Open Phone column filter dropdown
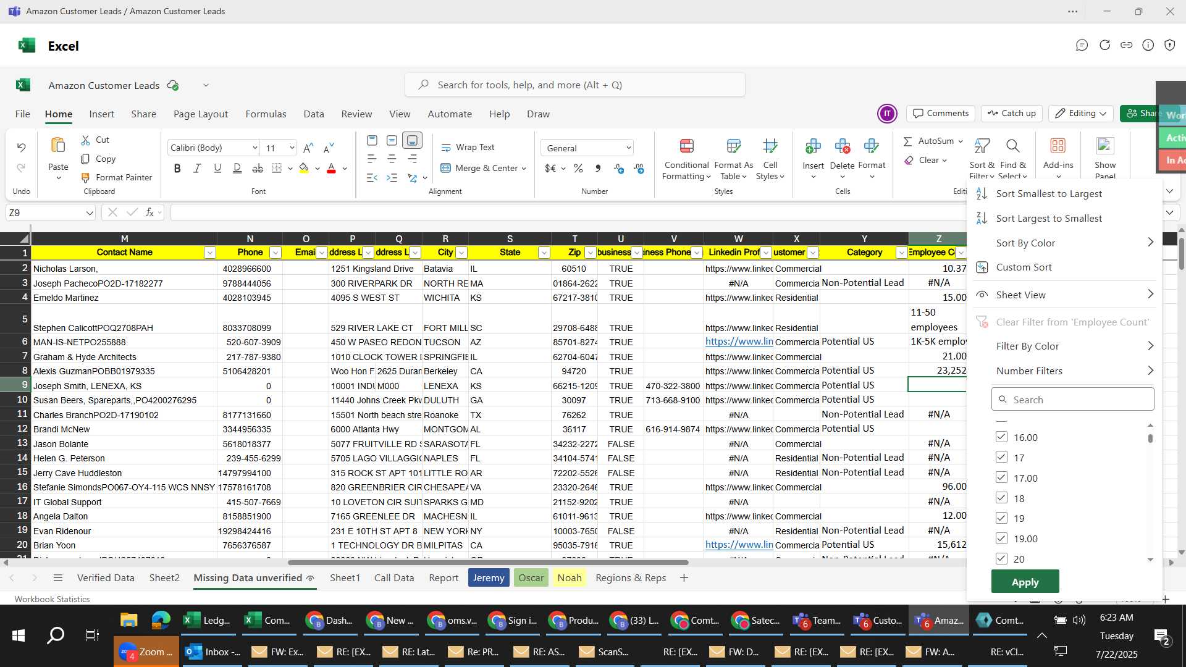Viewport: 1186px width, 667px height. 275,253
